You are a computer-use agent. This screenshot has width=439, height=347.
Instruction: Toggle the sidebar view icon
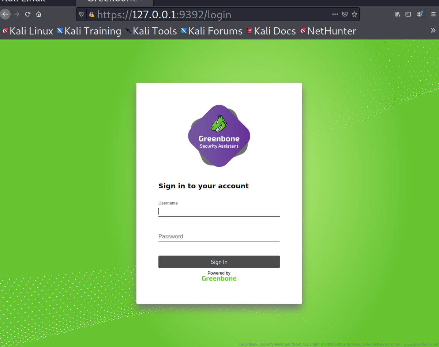click(408, 14)
